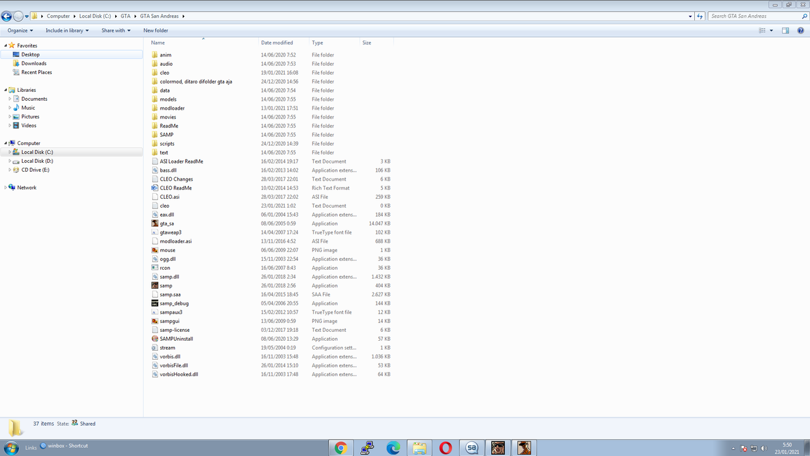This screenshot has height=456, width=810.
Task: Click the volume speaker tray icon
Action: pos(764,448)
